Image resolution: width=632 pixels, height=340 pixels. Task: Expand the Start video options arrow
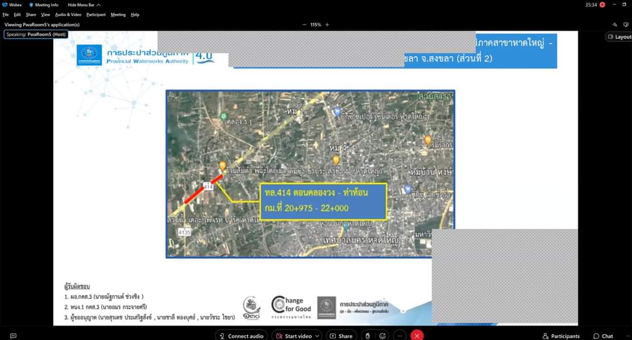[x=318, y=335]
